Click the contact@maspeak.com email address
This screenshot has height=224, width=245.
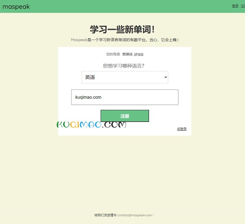pos(135,215)
